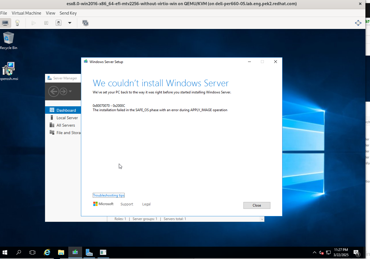Image resolution: width=370 pixels, height=259 pixels.
Task: Expand the Server Manager status bar chevron
Action: (262, 219)
